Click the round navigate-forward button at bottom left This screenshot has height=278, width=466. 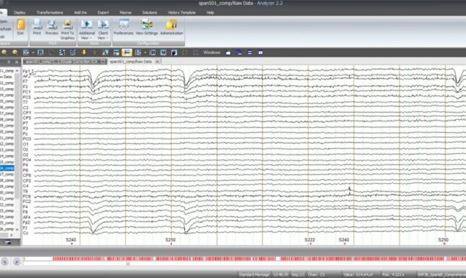(x=17, y=261)
